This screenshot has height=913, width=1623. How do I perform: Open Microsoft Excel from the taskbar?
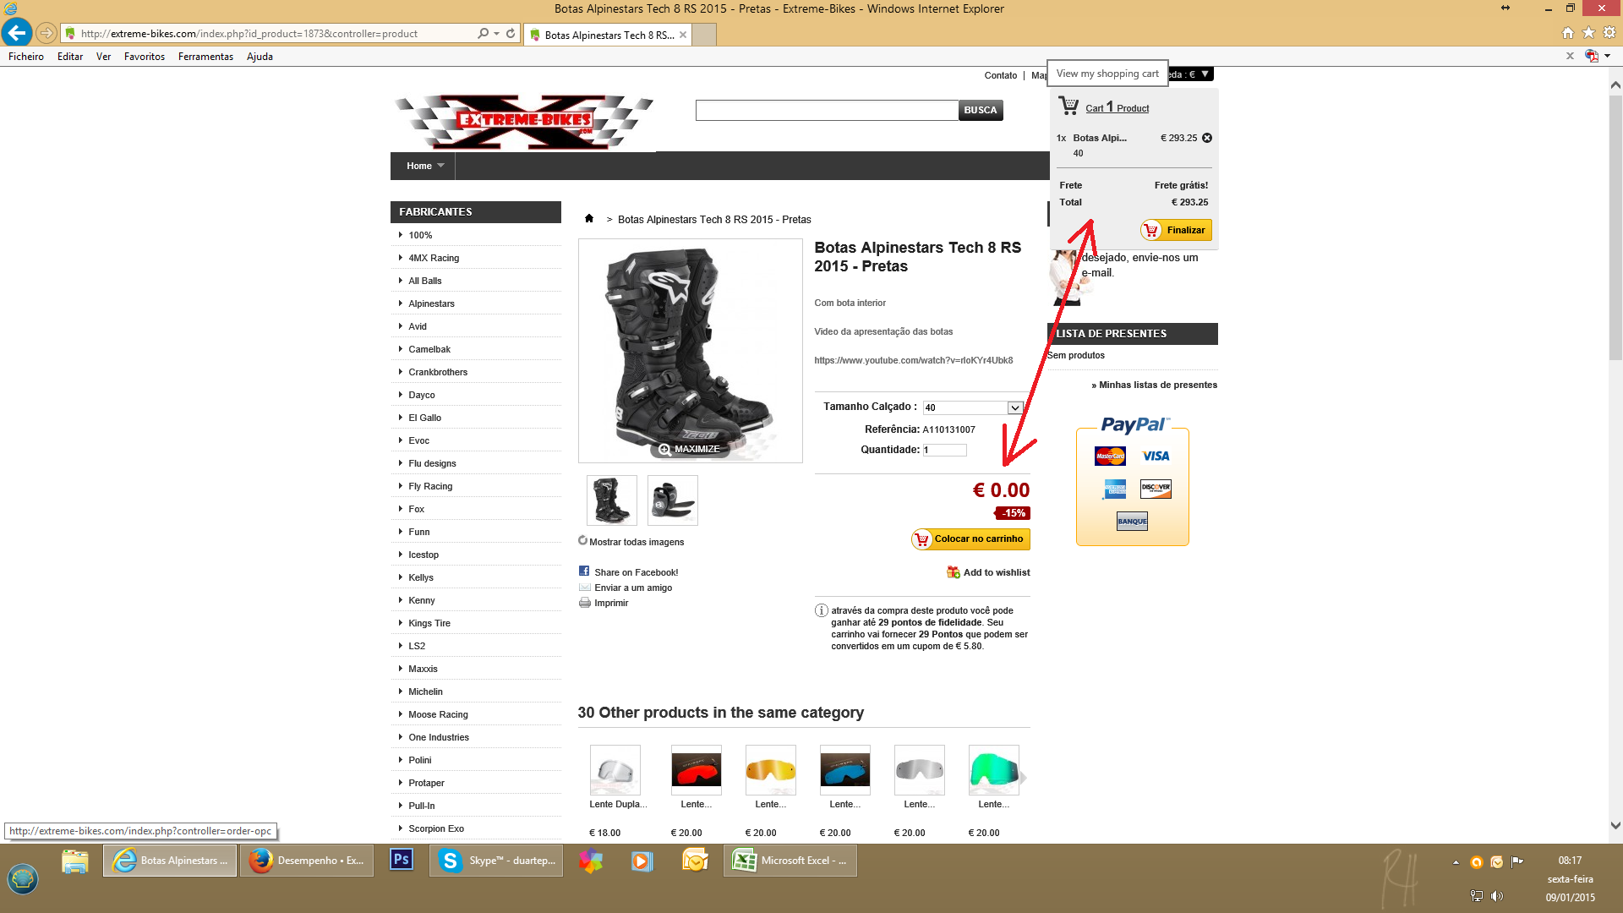[x=790, y=861]
